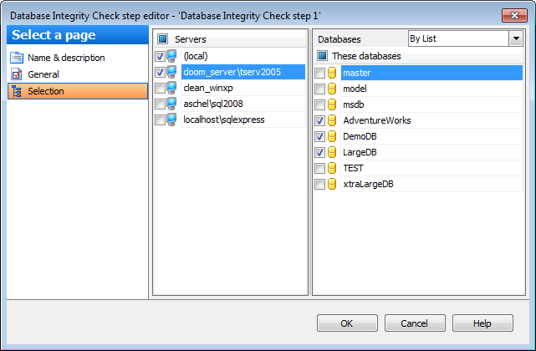The height and width of the screenshot is (351, 536).
Task: Click the These databases column header
Action: pos(418,56)
